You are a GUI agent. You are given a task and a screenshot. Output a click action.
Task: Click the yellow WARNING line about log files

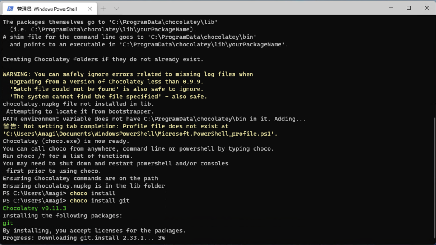point(128,74)
